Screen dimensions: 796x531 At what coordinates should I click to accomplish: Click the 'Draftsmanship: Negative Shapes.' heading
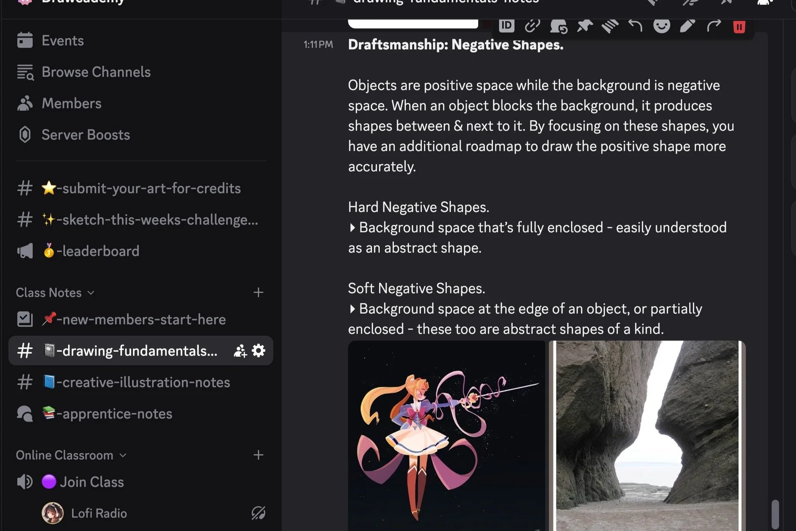[455, 45]
